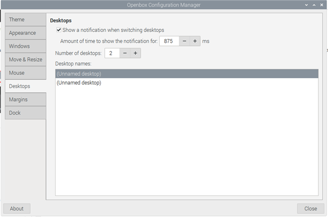328x217 pixels.
Task: Open the Theme tab
Action: [x=25, y=20]
